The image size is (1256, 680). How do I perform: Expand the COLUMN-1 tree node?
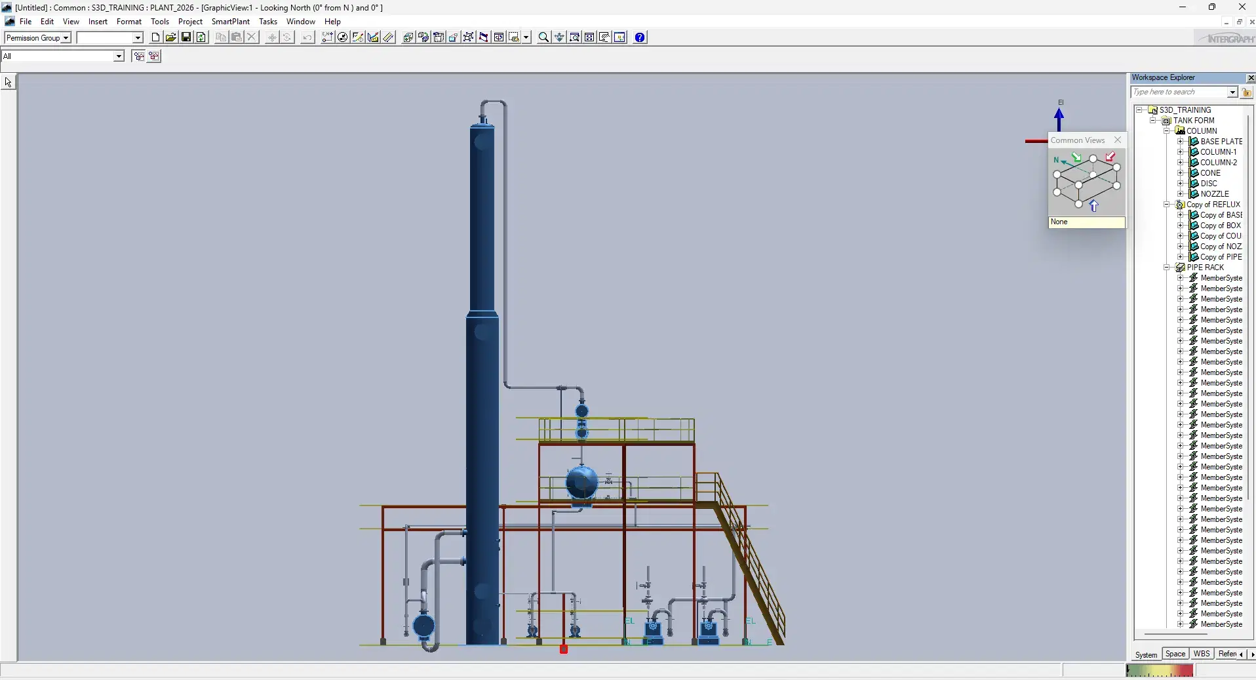(x=1181, y=152)
